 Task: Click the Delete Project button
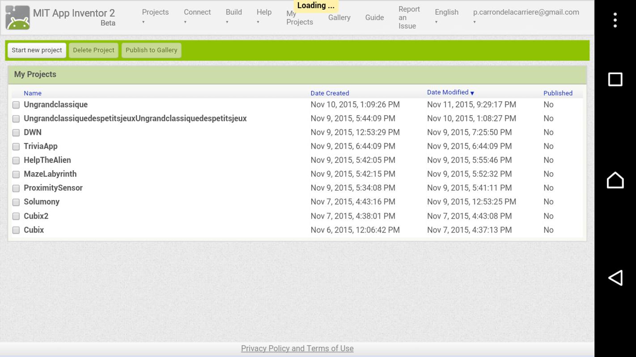(x=93, y=50)
